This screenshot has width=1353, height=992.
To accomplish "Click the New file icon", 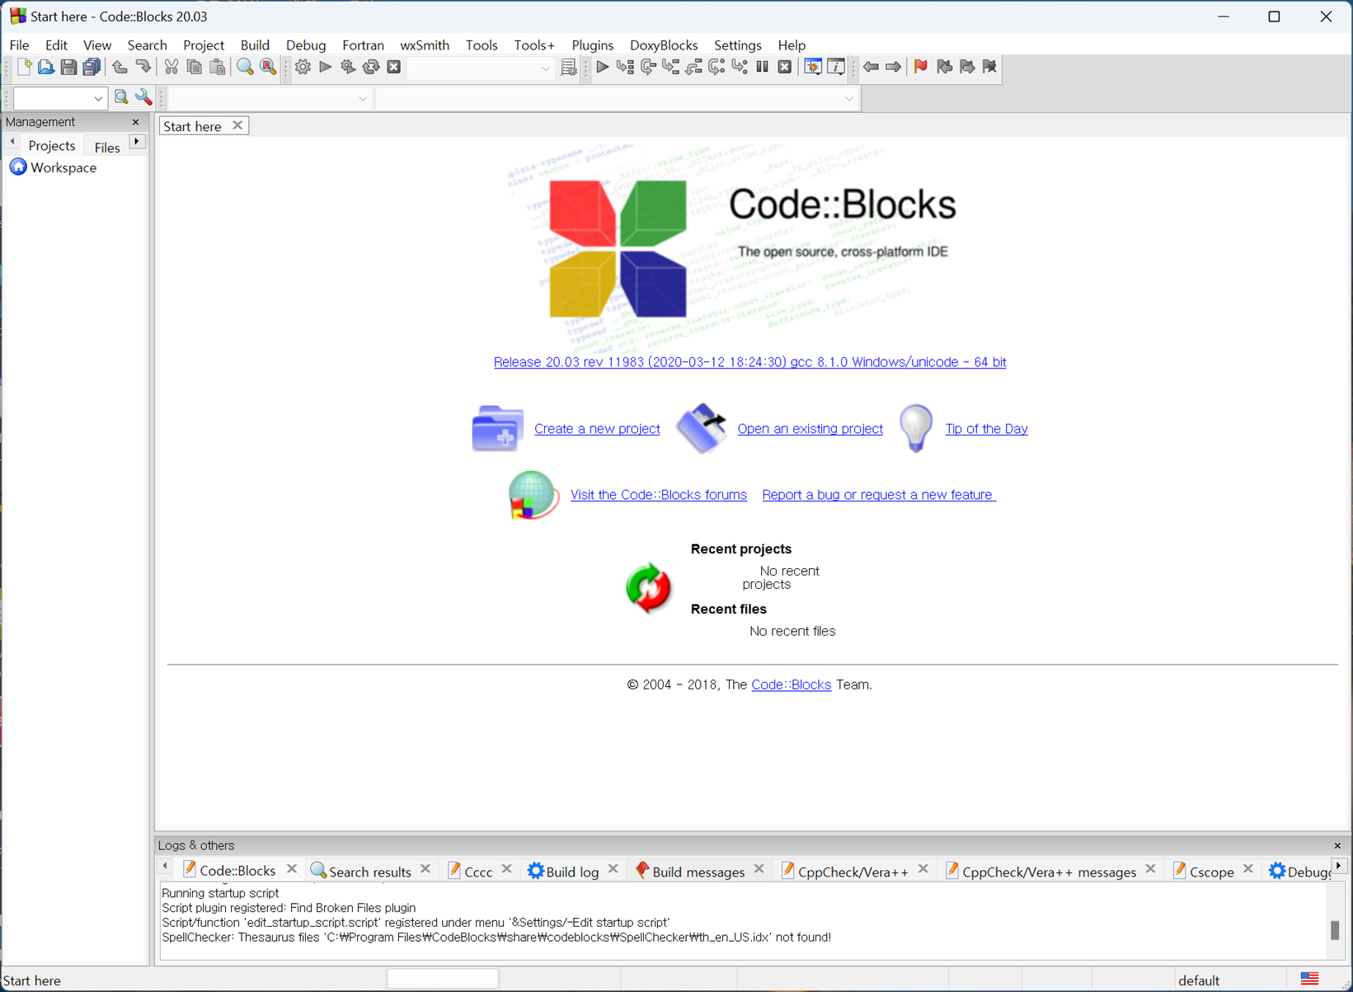I will click(24, 67).
